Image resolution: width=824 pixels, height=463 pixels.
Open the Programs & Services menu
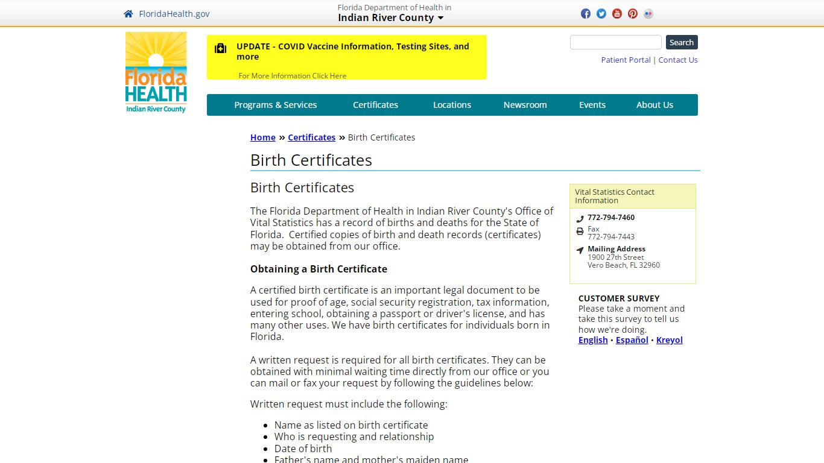tap(276, 105)
